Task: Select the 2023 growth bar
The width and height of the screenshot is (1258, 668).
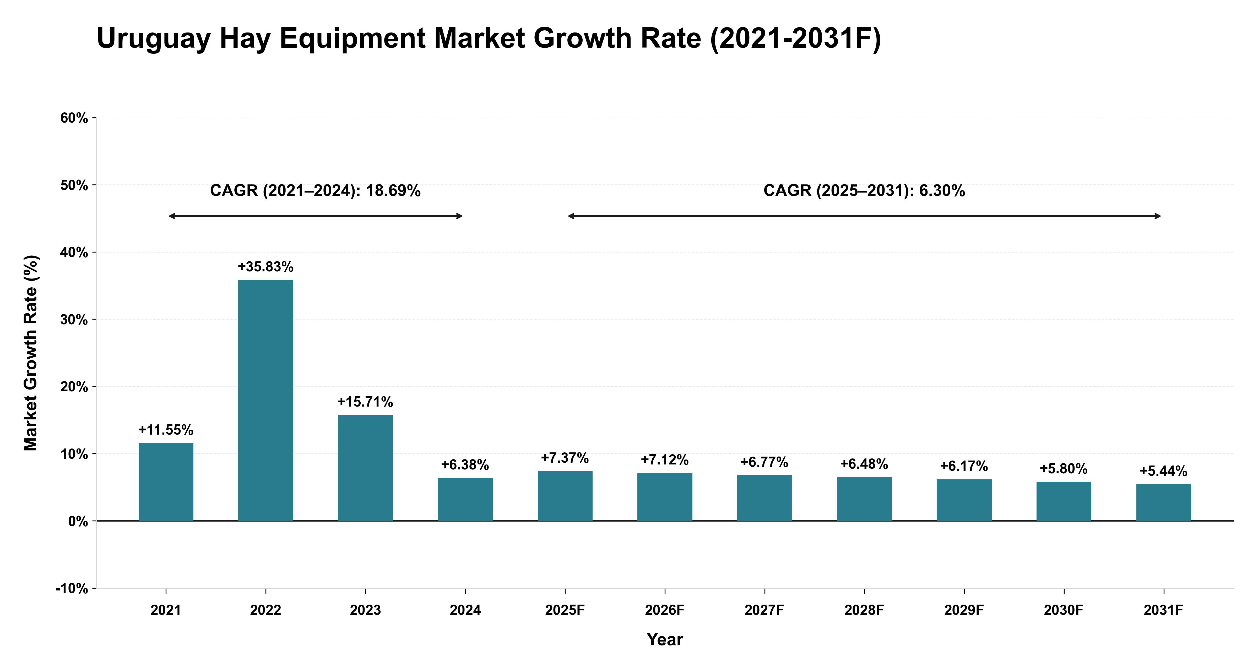Action: (365, 468)
